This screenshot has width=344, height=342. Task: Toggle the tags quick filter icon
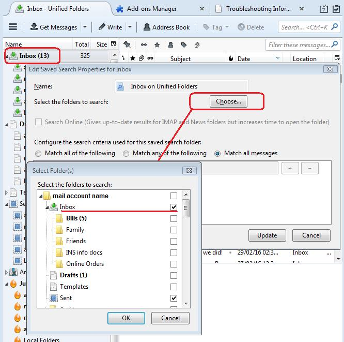pos(184,45)
